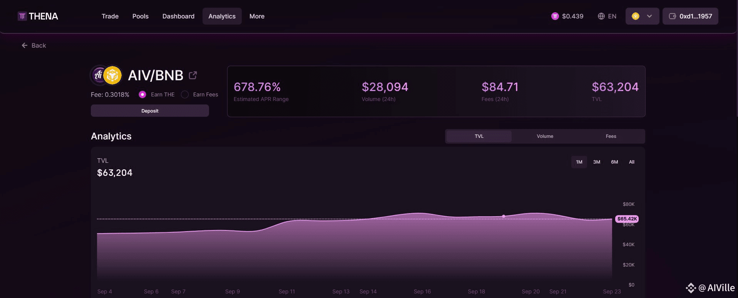
Task: Click the Sep 4 axis label
Action: click(105, 291)
